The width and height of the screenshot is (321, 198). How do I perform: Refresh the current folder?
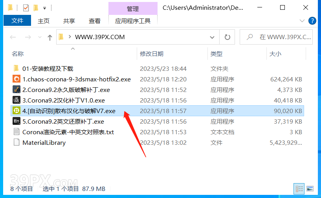tap(227, 37)
